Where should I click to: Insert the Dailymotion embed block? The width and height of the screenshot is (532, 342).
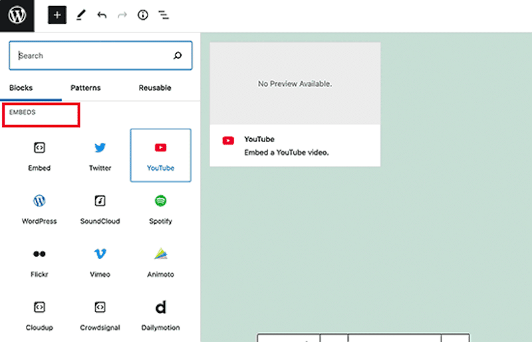coord(160,315)
